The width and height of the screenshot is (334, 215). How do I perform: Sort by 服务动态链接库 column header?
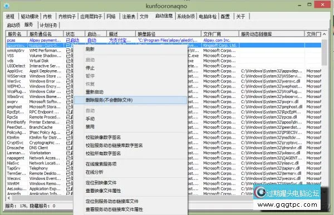(x=272, y=34)
